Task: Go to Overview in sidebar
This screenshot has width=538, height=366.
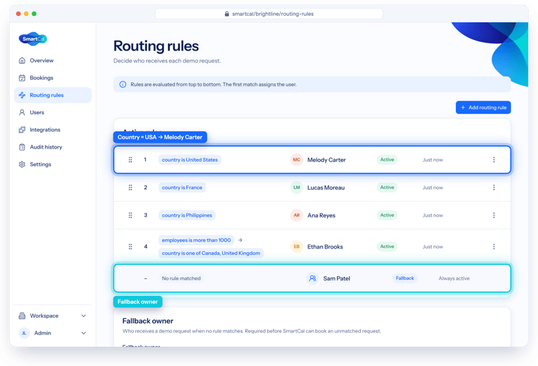Action: click(53, 60)
